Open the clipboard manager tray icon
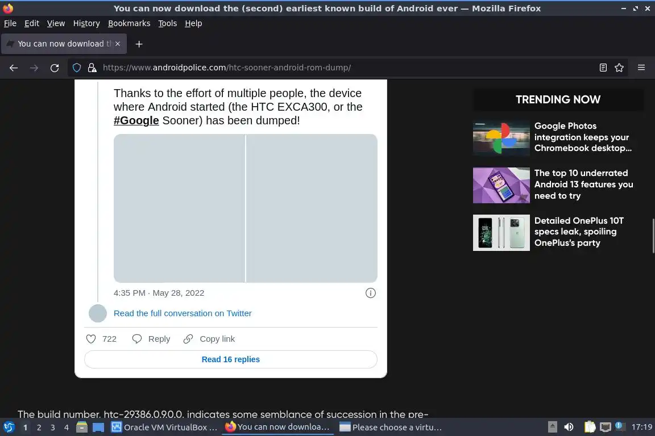 (590, 427)
